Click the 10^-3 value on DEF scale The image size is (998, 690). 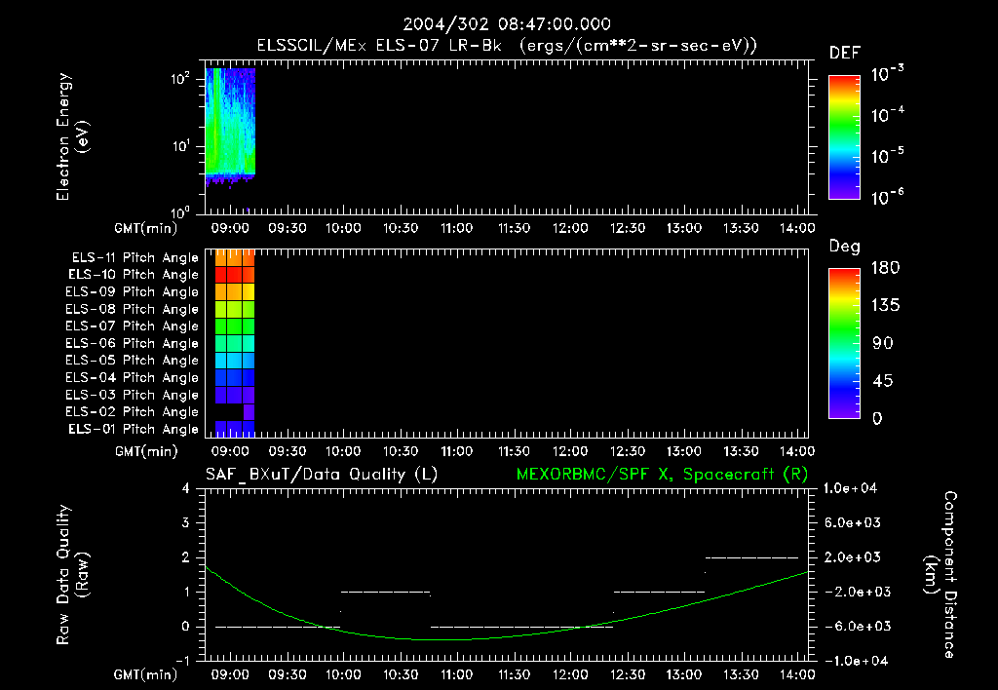(x=887, y=74)
